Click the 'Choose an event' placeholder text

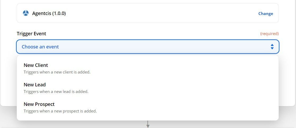(x=40, y=47)
